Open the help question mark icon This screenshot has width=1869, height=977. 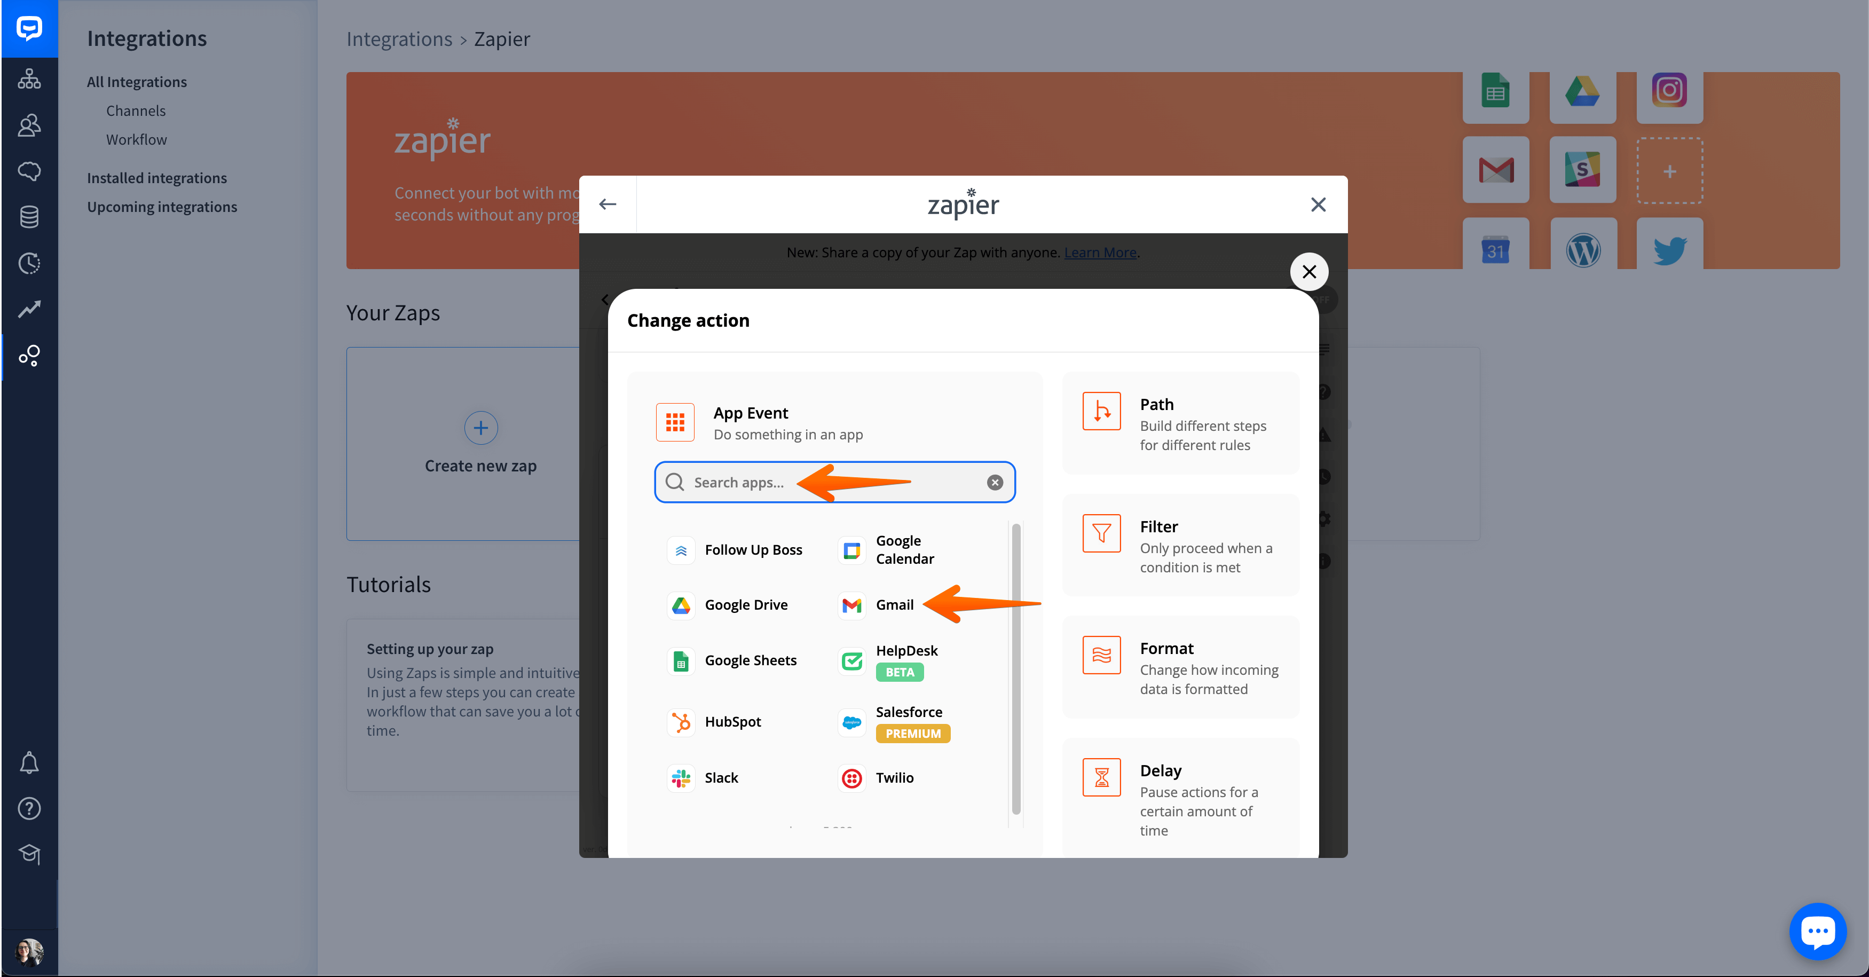[29, 809]
